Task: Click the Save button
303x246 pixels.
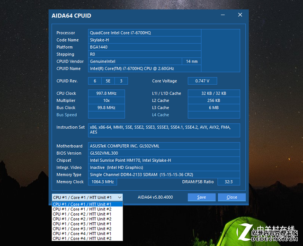Action: 202,197
